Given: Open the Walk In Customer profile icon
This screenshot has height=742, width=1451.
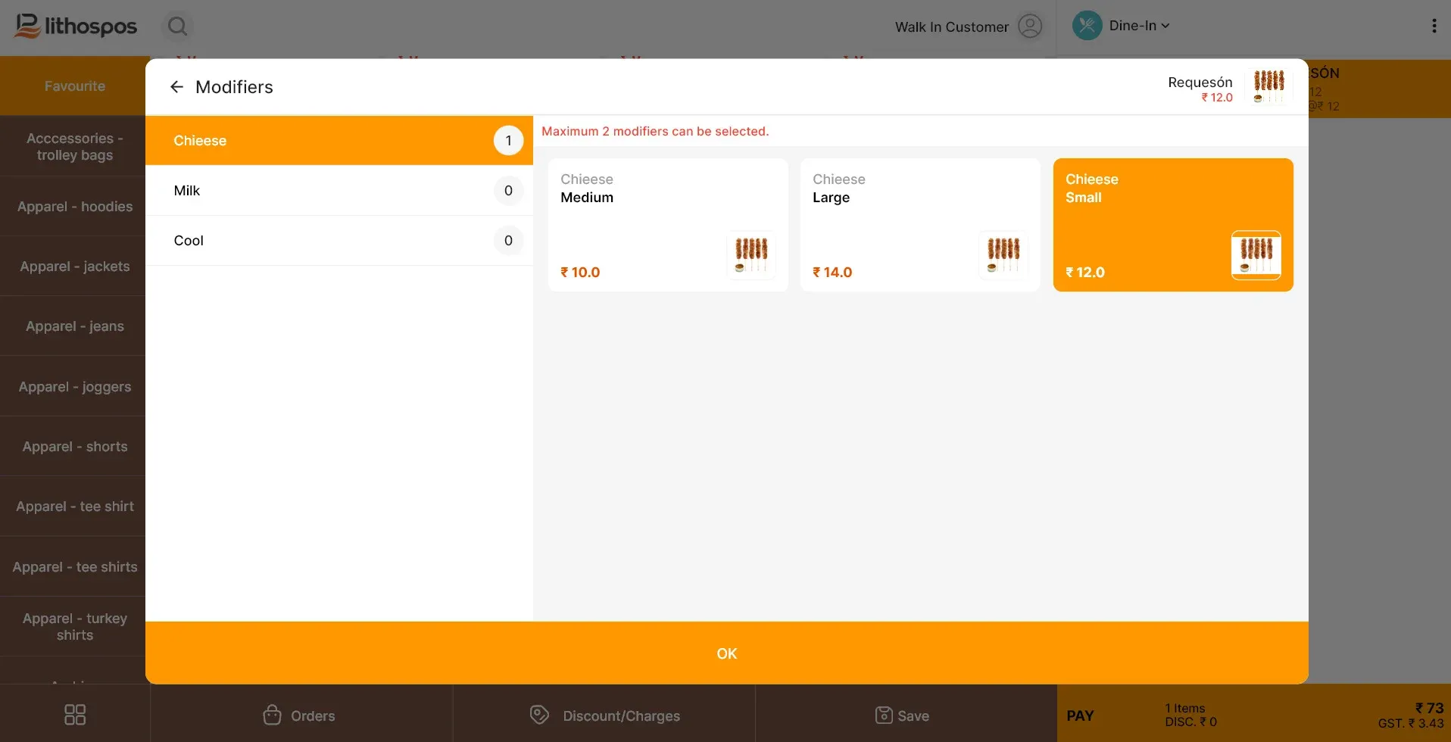Looking at the screenshot, I should point(1030,26).
